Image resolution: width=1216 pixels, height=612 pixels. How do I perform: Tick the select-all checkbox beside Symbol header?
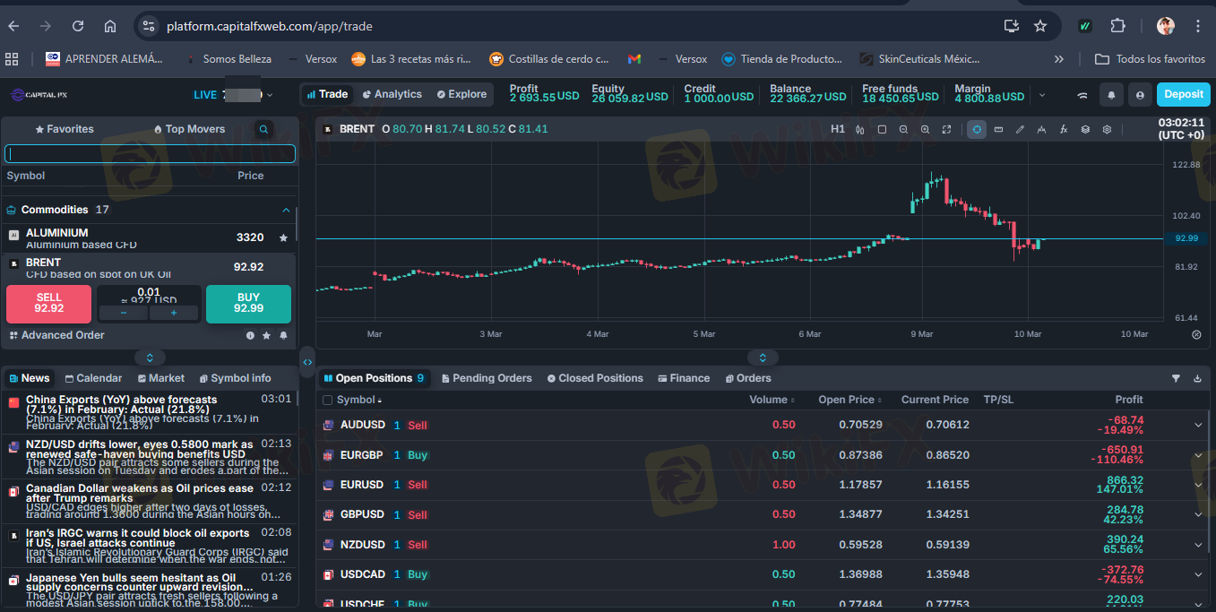pos(327,401)
